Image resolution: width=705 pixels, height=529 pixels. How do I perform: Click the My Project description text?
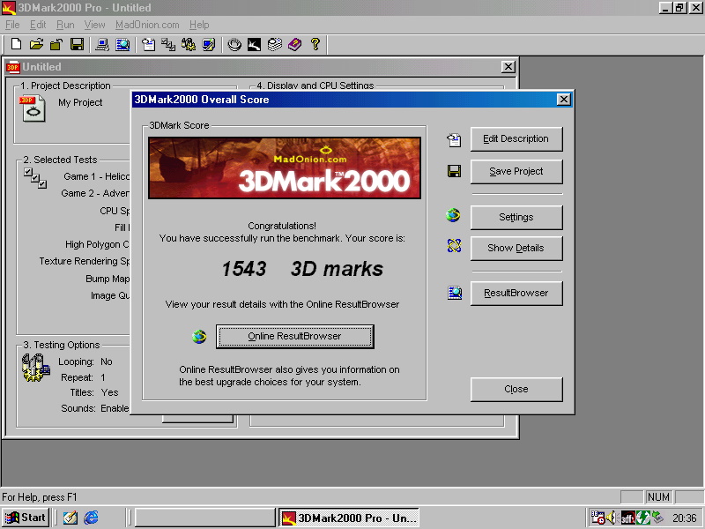pyautogui.click(x=80, y=102)
